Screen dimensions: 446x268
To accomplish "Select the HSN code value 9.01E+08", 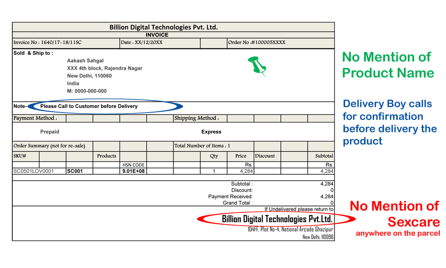I will (133, 171).
